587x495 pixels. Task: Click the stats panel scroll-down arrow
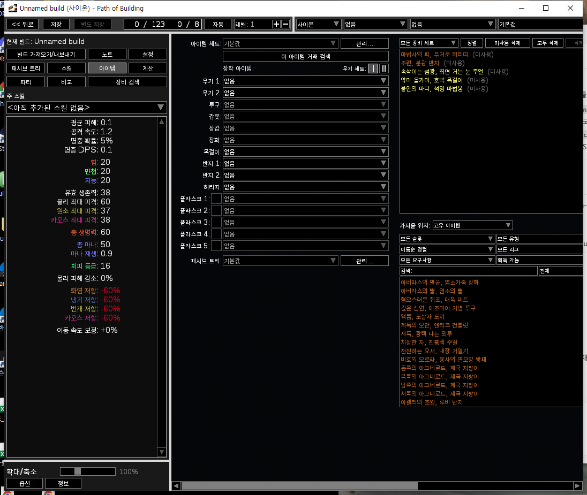[162, 452]
